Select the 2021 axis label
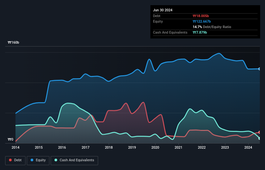Screen dimensions: 265x170 178,147
